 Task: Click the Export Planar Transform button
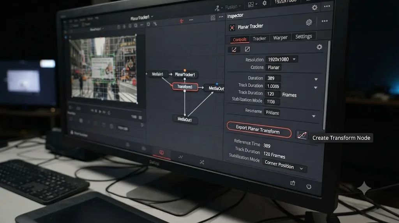pos(259,129)
